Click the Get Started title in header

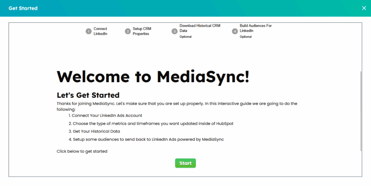23,8
